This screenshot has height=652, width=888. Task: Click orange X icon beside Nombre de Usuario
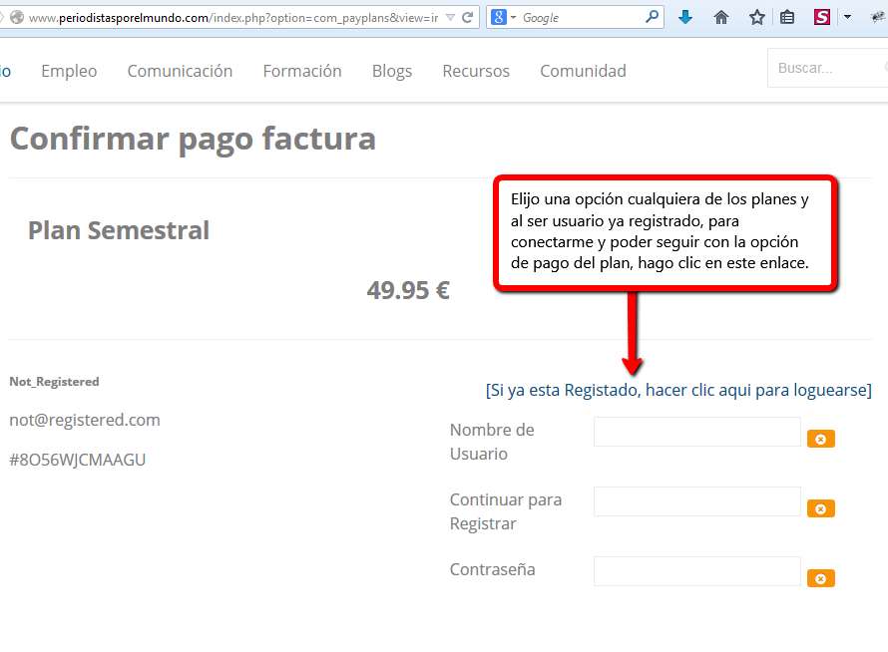[820, 439]
